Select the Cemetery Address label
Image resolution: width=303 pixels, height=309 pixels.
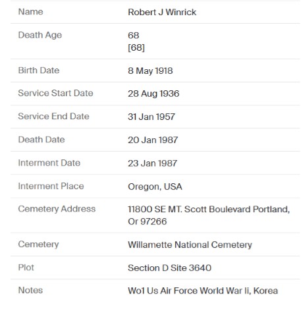57,209
